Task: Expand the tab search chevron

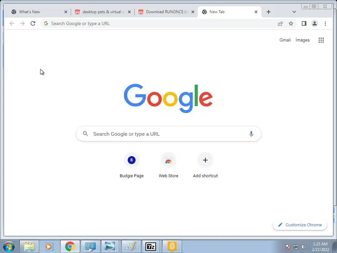Action: pos(294,12)
